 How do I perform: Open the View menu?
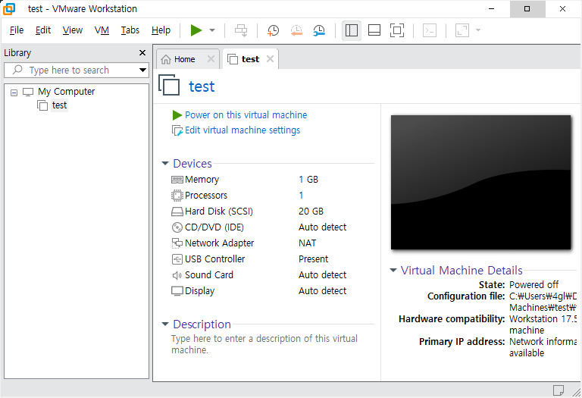click(73, 30)
